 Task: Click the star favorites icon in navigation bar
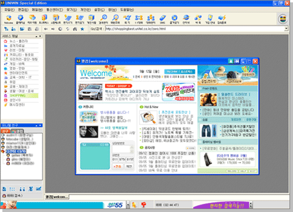(83, 29)
